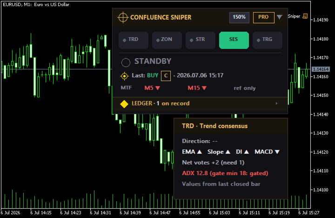Click the 6 Jul 15:27 time label
Image resolution: width=335 pixels, height=218 pixels.
(x=309, y=213)
